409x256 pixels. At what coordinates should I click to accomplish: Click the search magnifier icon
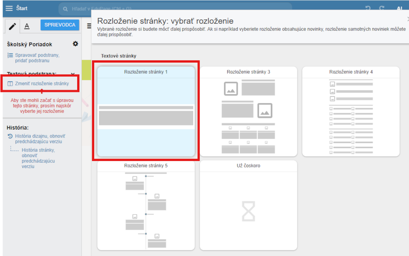65,9
